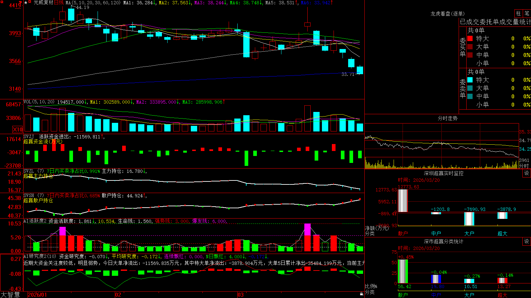The image size is (531, 298).
Task: Click the teal 中单 sell-order swatch
Action: tap(470, 96)
